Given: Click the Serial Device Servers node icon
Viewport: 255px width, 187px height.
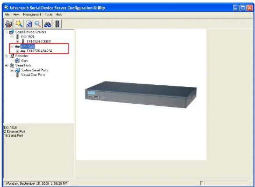Looking at the screenshot, I should click(x=12, y=32).
